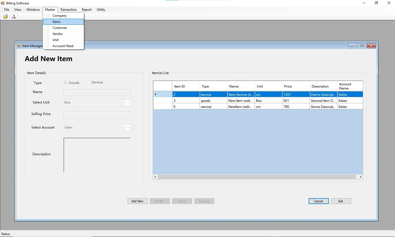This screenshot has height=237, width=395.
Task: Click the Price column header
Action: (295, 86)
